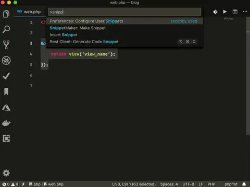Open the Docker view
This screenshot has width=250, height=187.
(6, 123)
